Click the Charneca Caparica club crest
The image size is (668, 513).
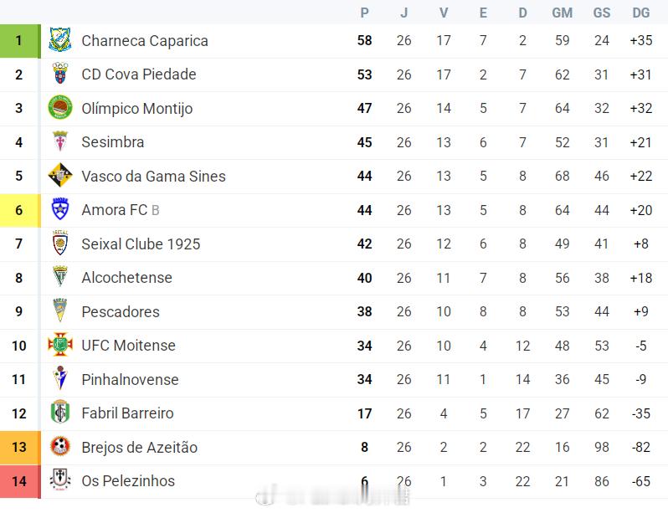(x=60, y=40)
